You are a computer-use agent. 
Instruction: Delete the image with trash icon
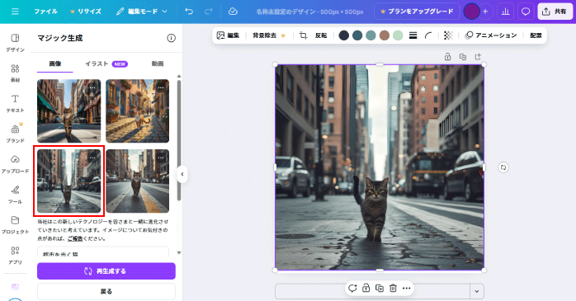click(393, 288)
